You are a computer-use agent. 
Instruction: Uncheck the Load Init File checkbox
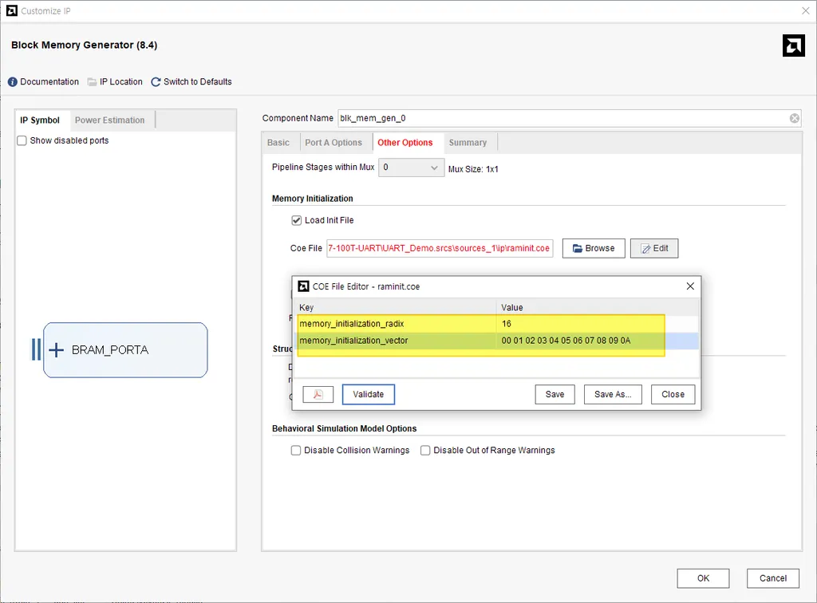click(x=297, y=220)
